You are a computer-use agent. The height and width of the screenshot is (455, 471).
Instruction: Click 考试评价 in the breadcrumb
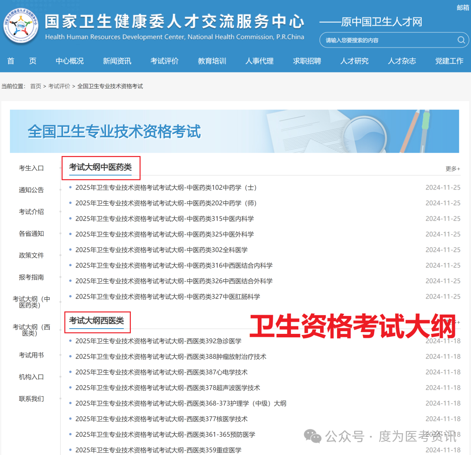coord(60,86)
